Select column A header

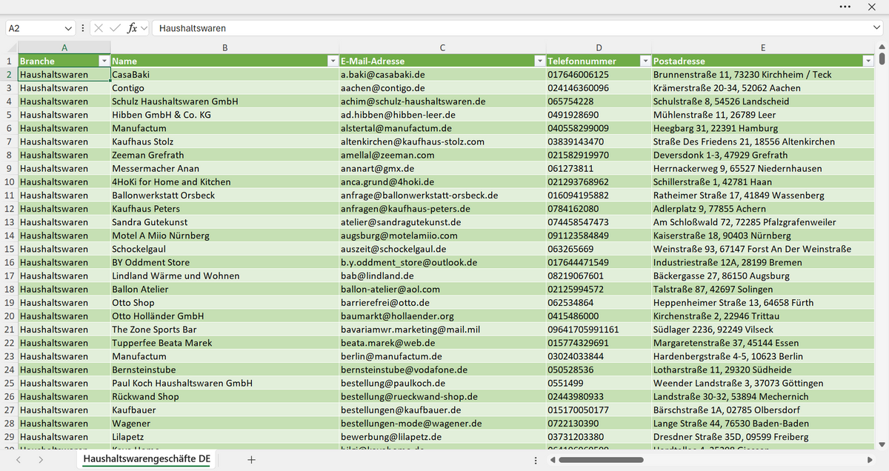[64, 47]
